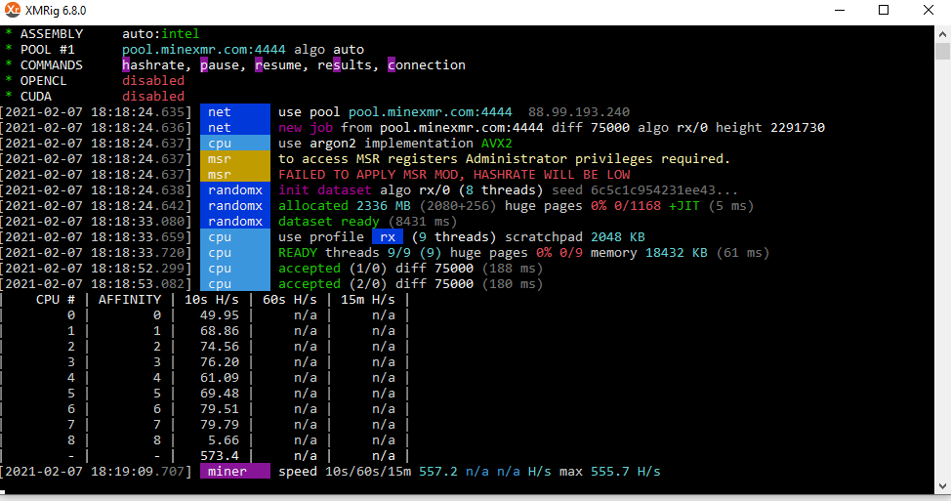Click the connection command text
Viewport: 951px width, 501px height.
[427, 64]
